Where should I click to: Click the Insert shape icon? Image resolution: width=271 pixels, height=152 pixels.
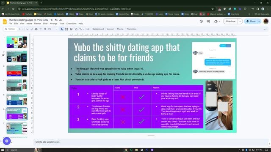pos(76,29)
